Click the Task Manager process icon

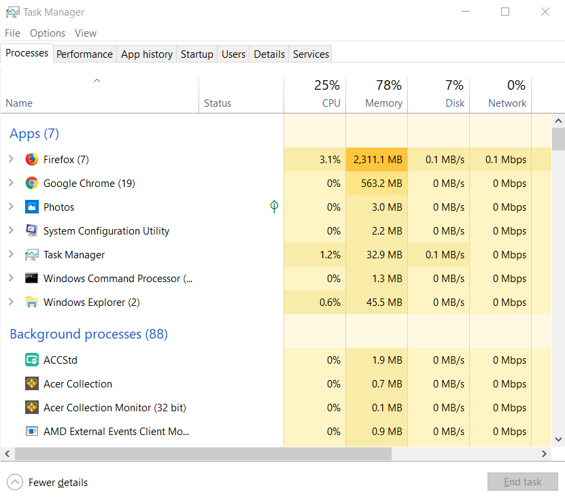click(32, 255)
